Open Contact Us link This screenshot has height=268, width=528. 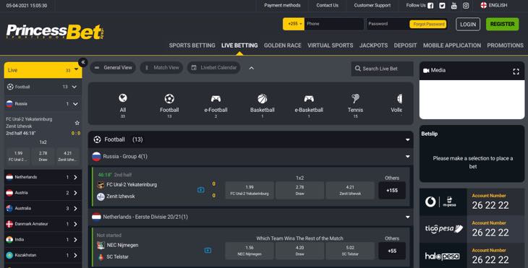[x=328, y=5]
